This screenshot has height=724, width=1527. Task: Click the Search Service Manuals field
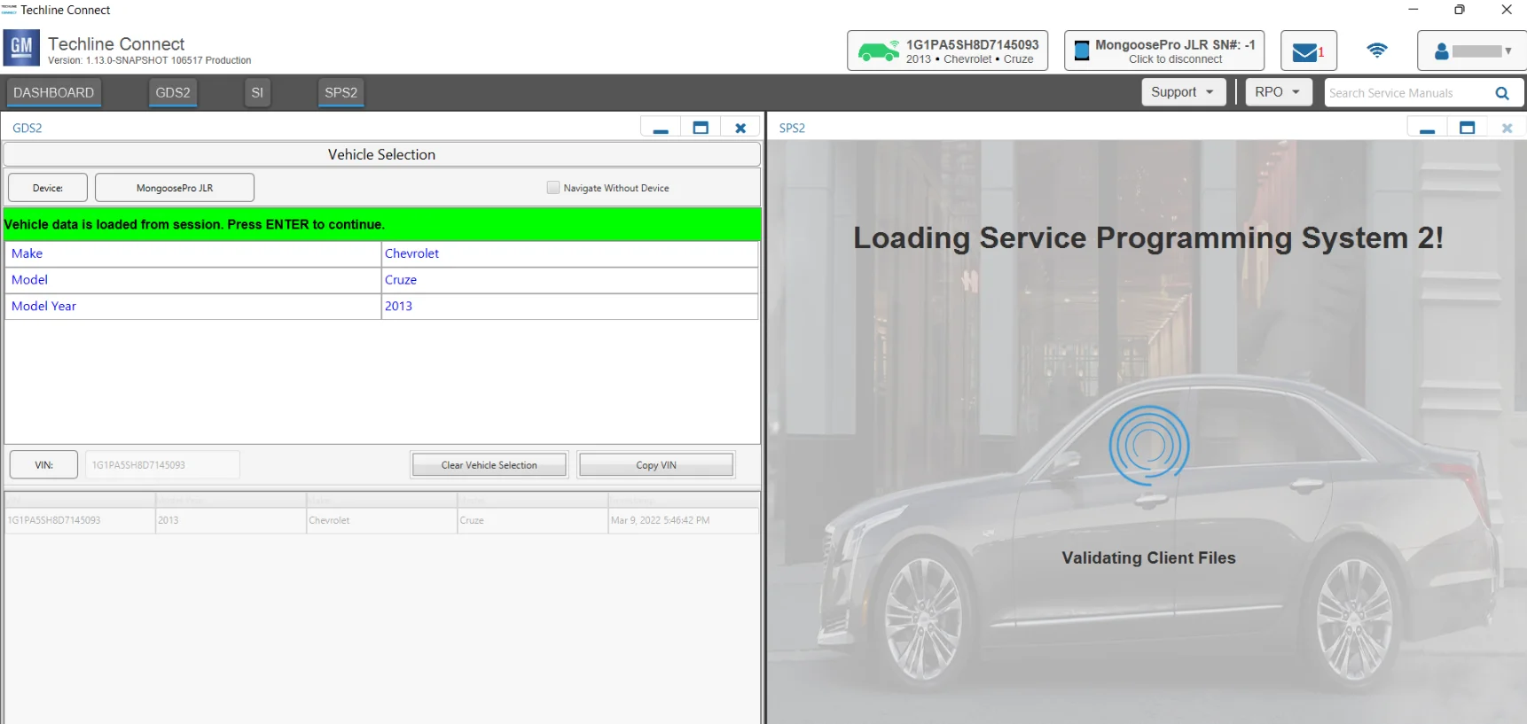(1406, 93)
